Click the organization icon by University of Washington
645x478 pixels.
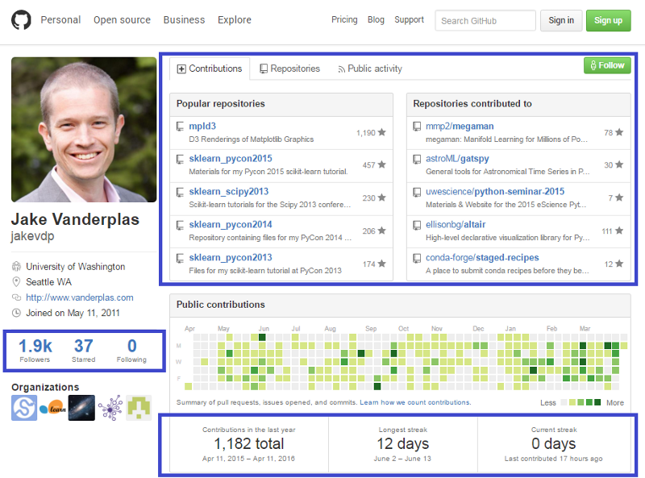point(16,267)
